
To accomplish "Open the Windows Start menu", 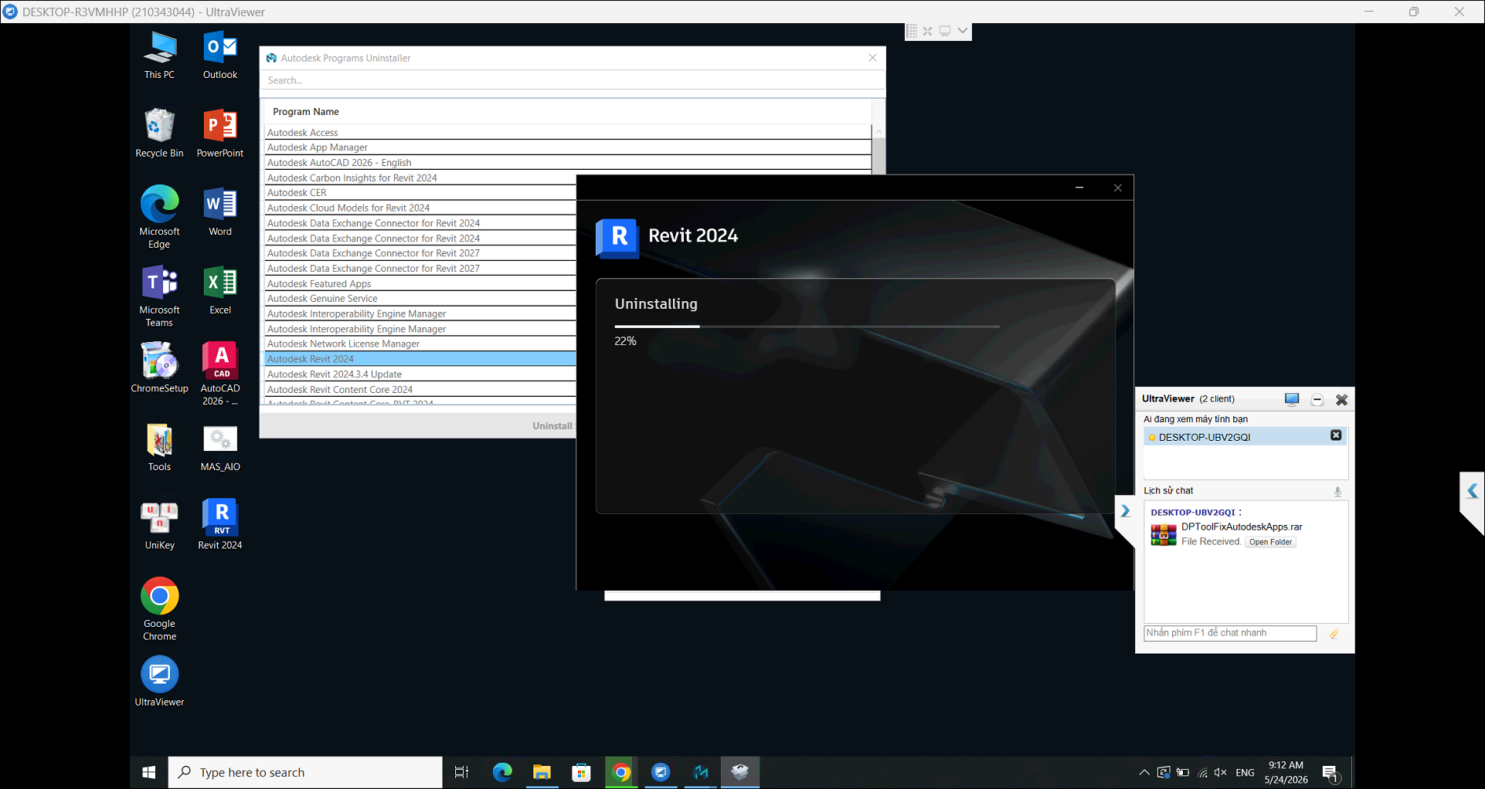I will [x=149, y=772].
